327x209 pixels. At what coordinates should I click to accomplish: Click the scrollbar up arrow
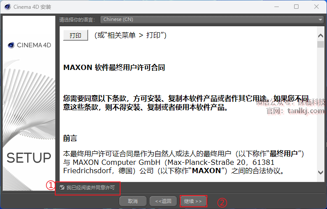pyautogui.click(x=320, y=35)
